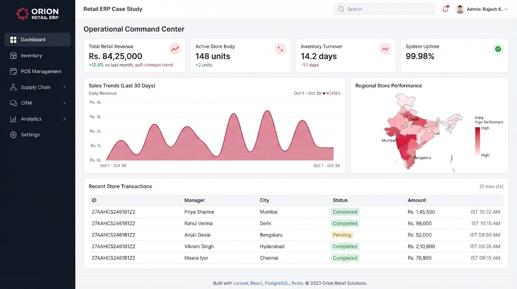Click the Rs. 84,25,000 revenue value

[x=116, y=56]
